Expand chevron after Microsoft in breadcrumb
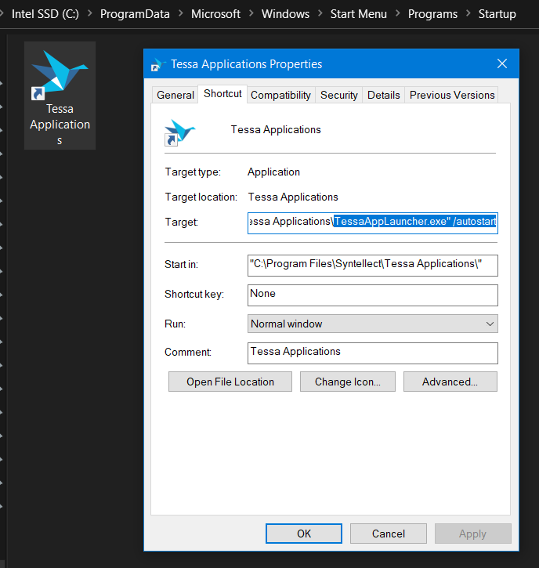539x568 pixels. pyautogui.click(x=251, y=13)
